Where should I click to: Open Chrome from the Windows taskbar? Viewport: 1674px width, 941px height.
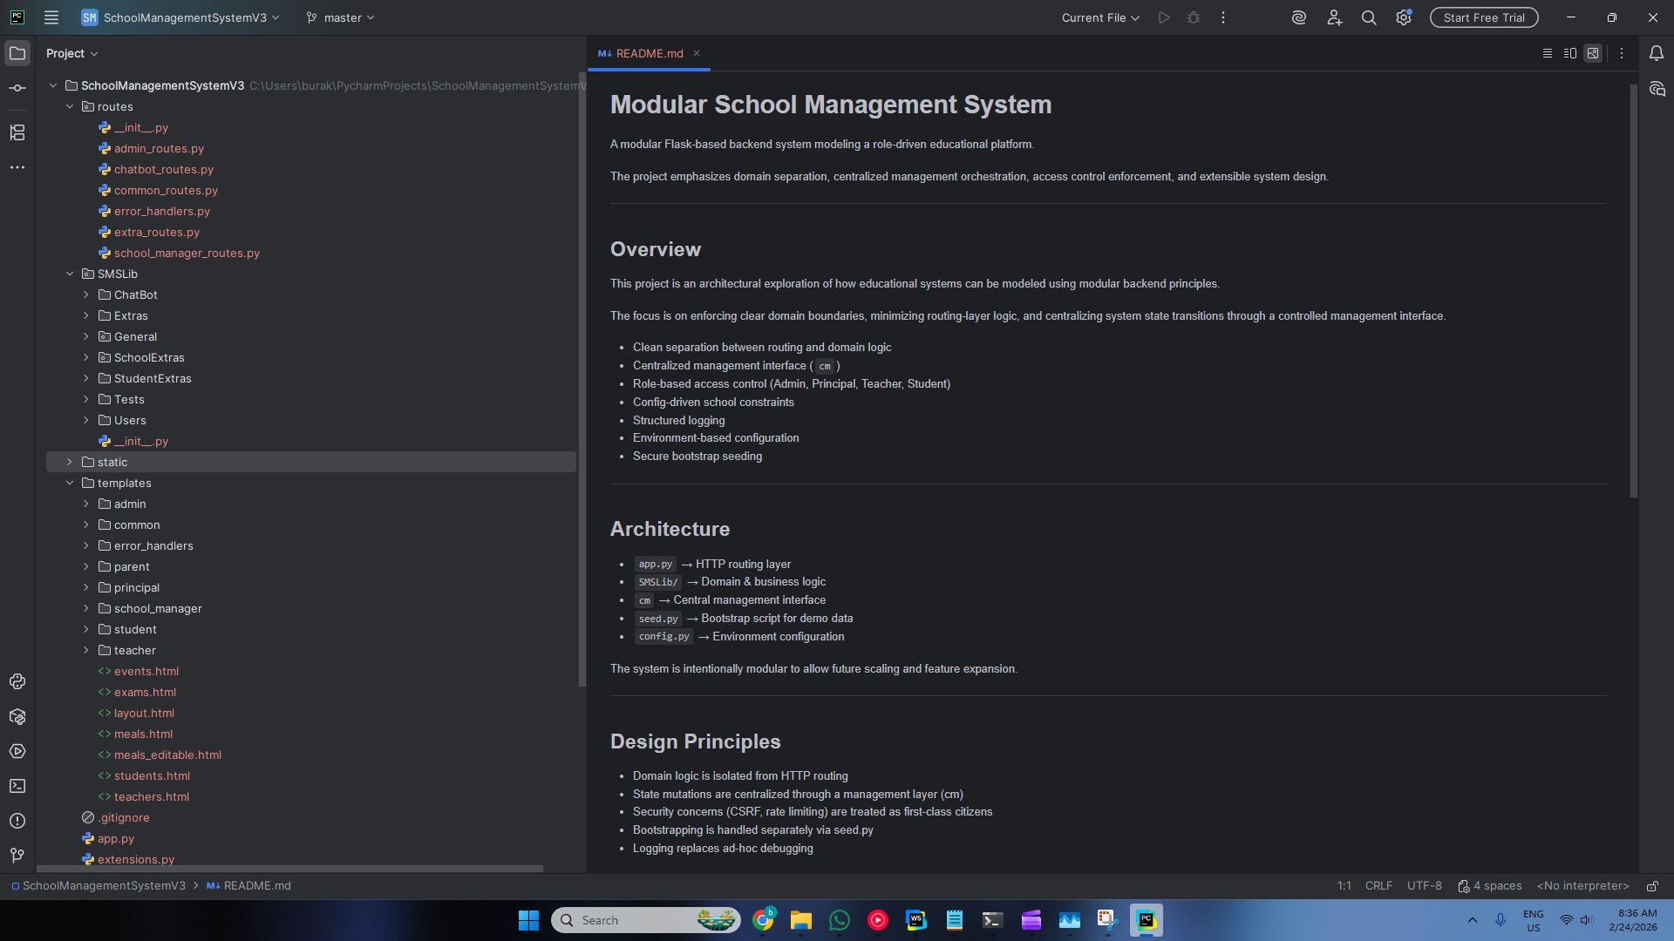(x=764, y=920)
